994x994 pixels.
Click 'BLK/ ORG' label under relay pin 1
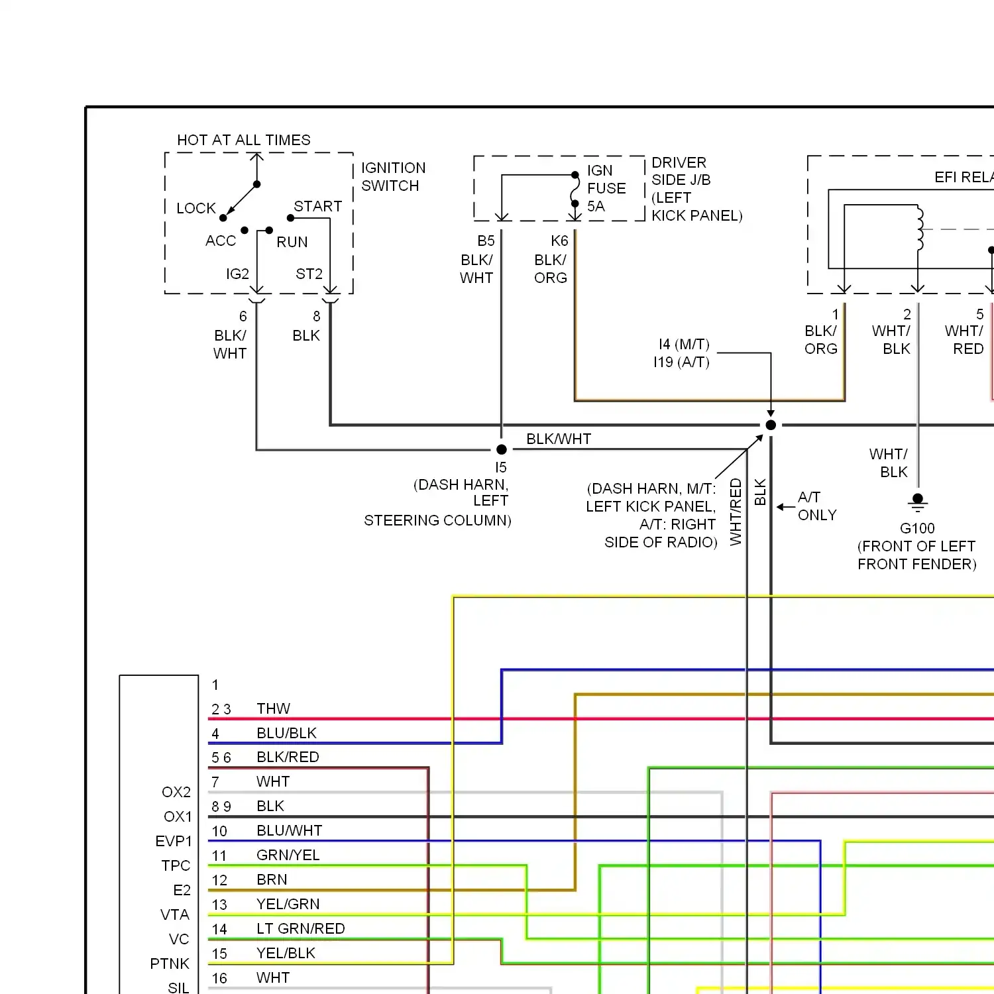pos(821,339)
